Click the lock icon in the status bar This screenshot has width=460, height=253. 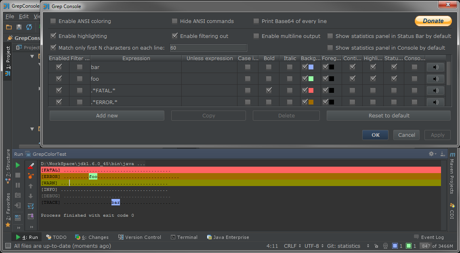coord(376,246)
